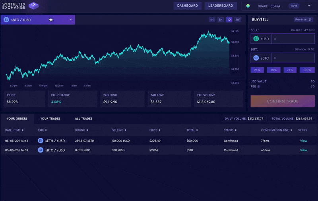Viewport: 318px width, 201px height.
Task: Click the wallet address 0X68F...5B47A
Action: tap(269, 6)
